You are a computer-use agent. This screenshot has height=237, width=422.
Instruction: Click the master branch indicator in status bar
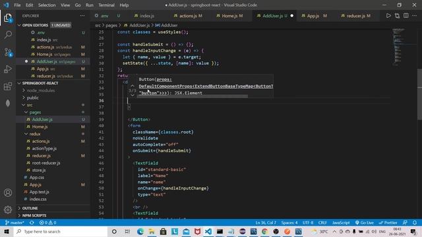15,223
